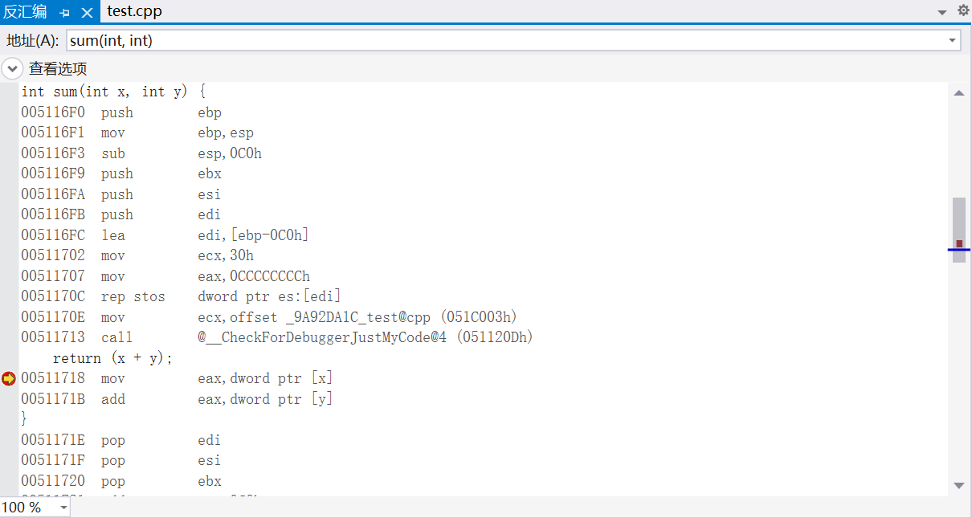972x518 pixels.
Task: Expand the 查看选项 chevron
Action: point(12,69)
